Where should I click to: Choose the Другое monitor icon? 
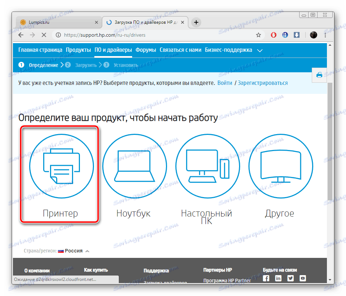click(281, 166)
